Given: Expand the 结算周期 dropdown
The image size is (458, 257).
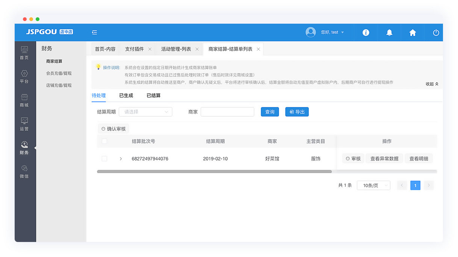Looking at the screenshot, I should click(145, 112).
